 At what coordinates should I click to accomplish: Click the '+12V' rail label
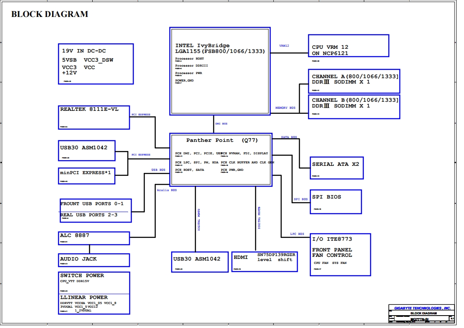(69, 73)
